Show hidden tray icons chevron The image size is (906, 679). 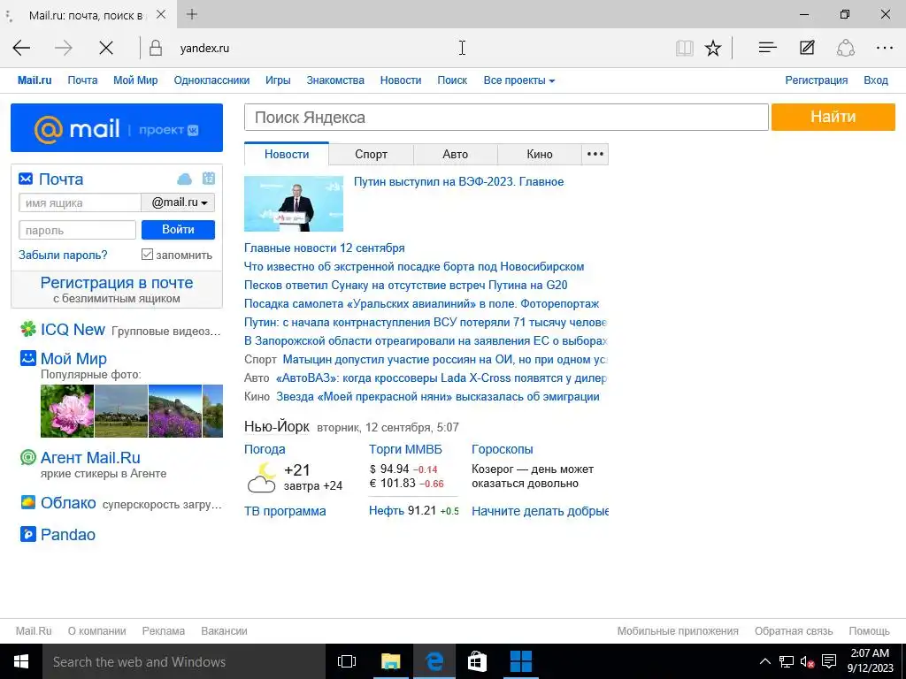click(x=764, y=661)
